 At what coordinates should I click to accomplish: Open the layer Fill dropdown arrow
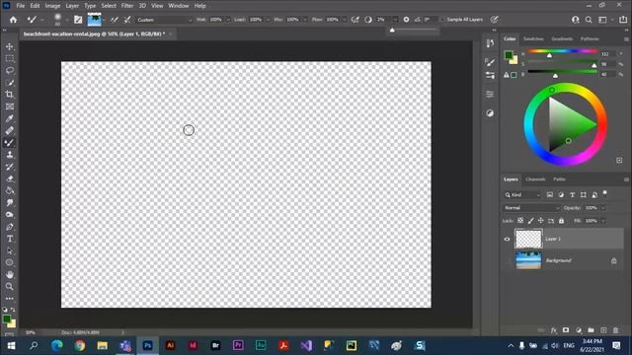[x=603, y=221]
